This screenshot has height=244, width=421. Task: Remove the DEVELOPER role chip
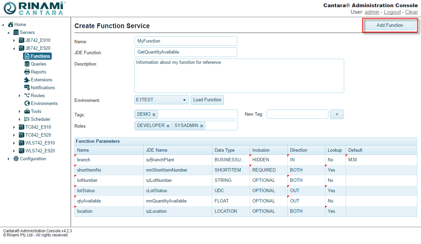(168, 126)
